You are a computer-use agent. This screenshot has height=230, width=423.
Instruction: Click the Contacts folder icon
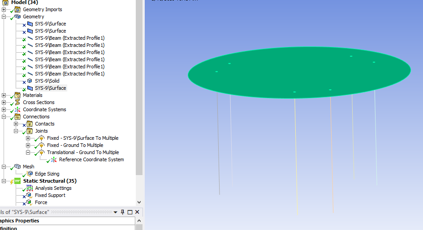click(x=30, y=124)
